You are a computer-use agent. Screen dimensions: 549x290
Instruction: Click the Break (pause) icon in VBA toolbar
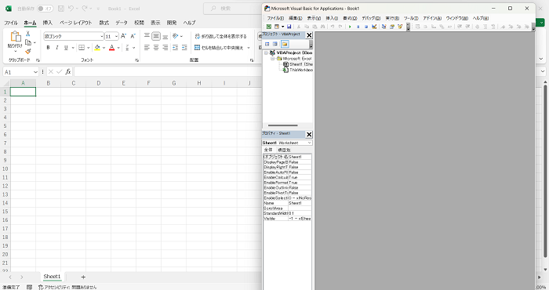[358, 27]
